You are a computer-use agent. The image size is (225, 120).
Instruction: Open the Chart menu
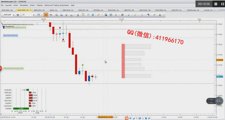tap(16, 5)
